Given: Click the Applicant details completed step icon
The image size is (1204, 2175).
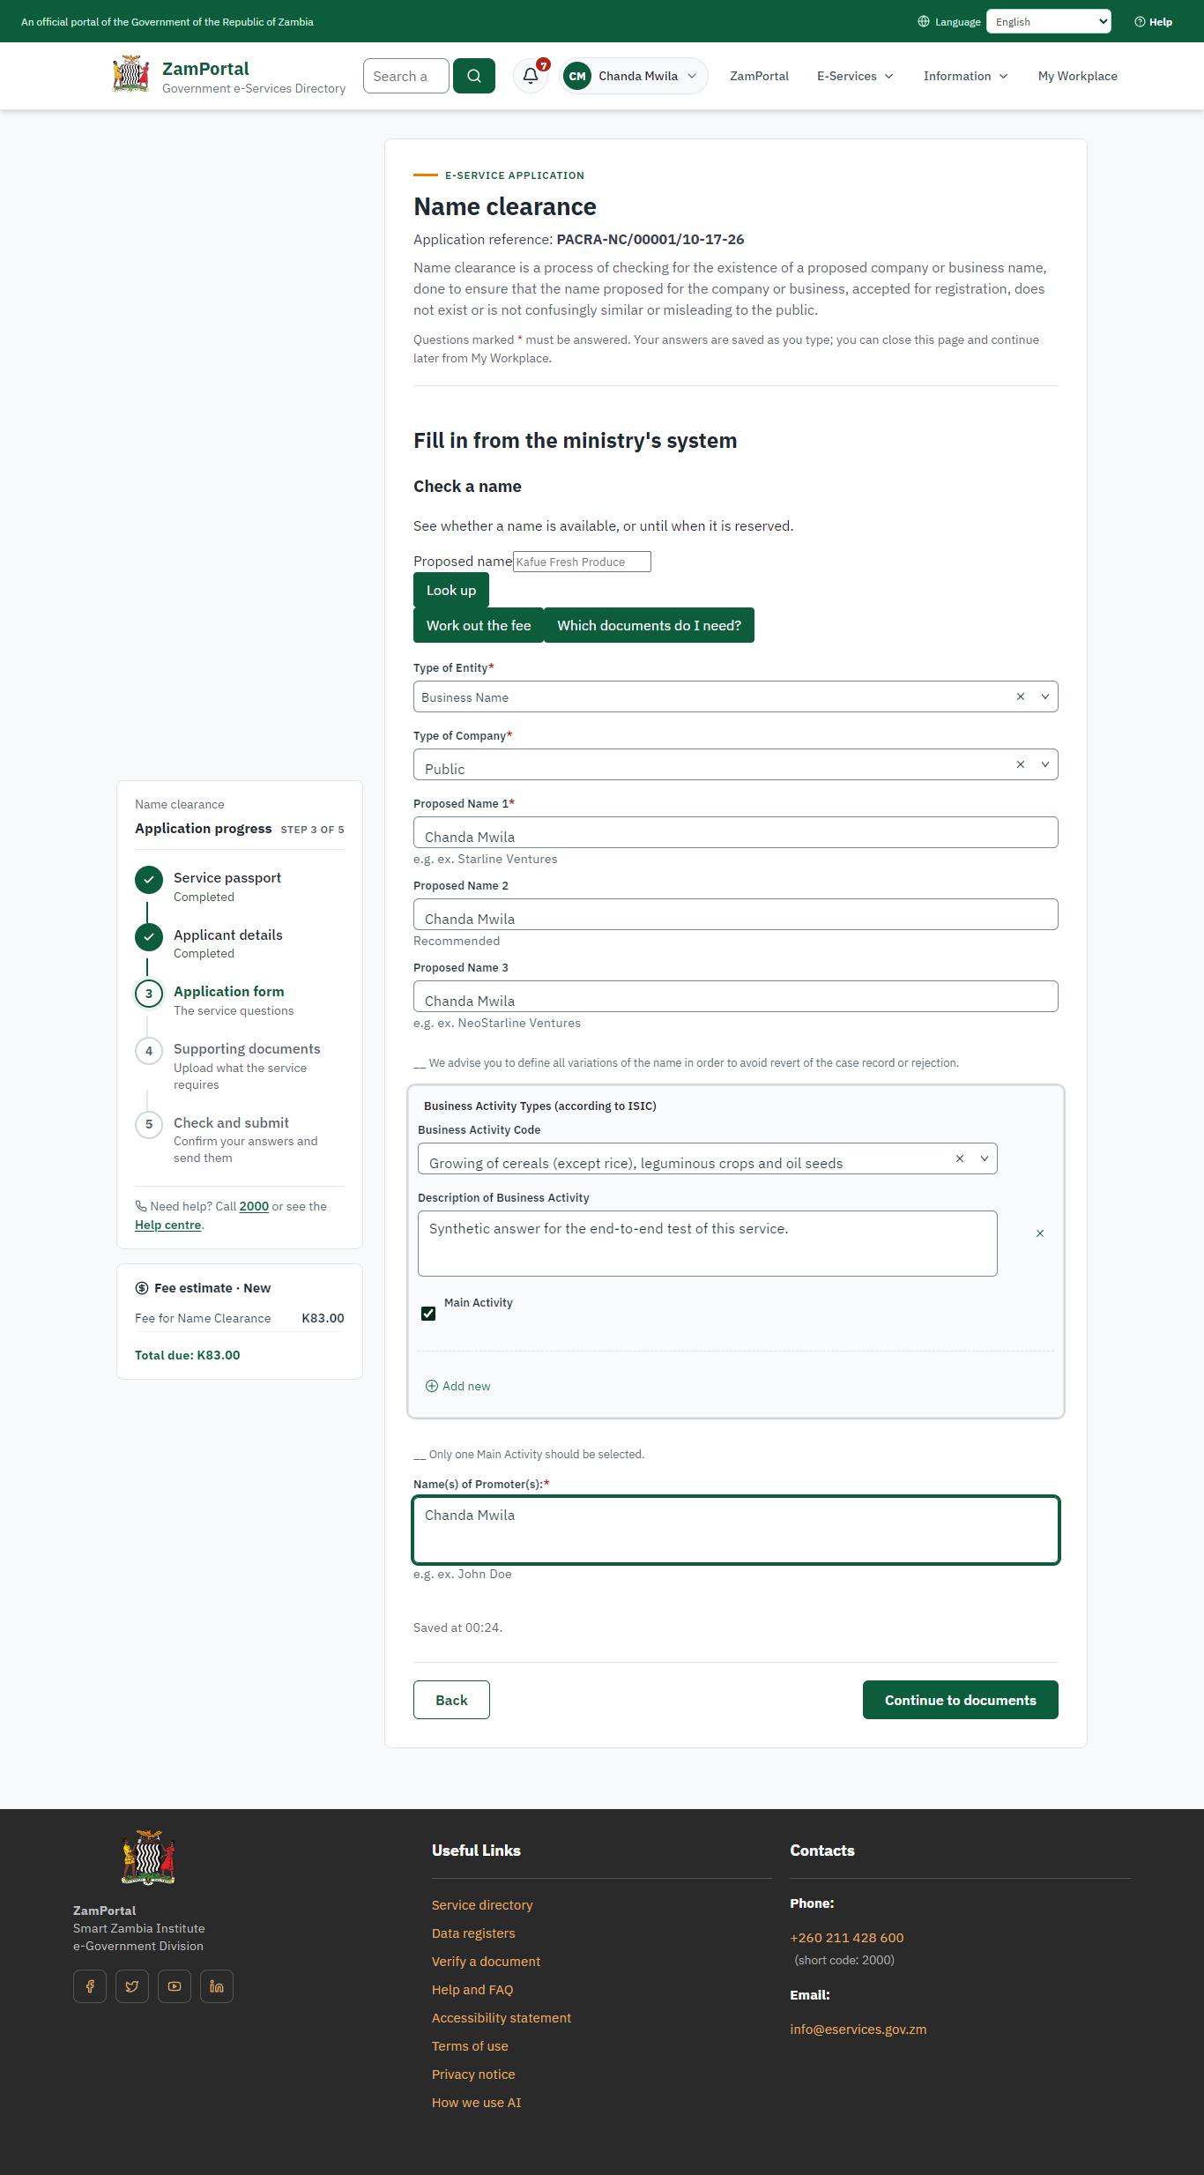Looking at the screenshot, I should coord(149,937).
